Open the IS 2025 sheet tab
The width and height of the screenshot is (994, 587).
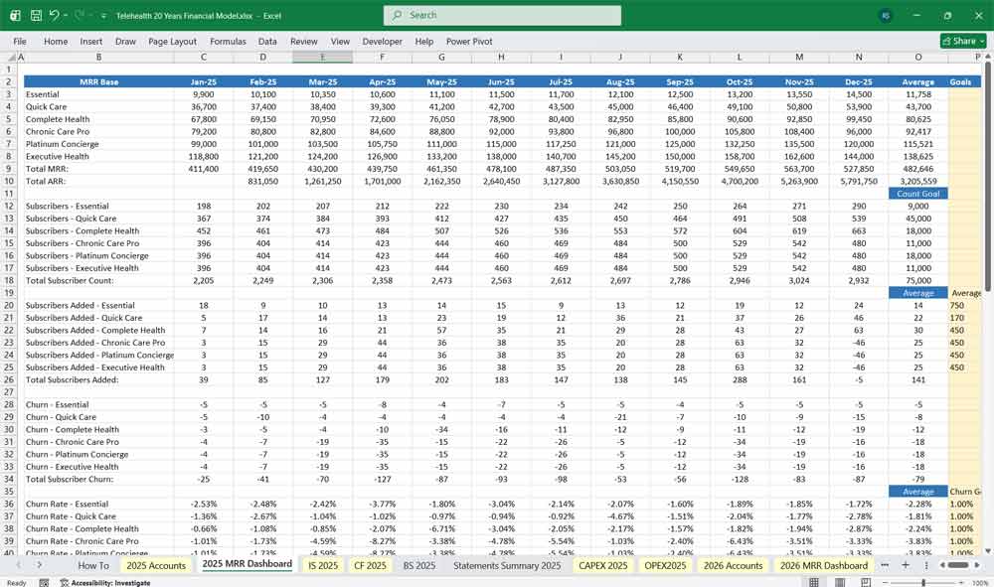click(x=322, y=563)
